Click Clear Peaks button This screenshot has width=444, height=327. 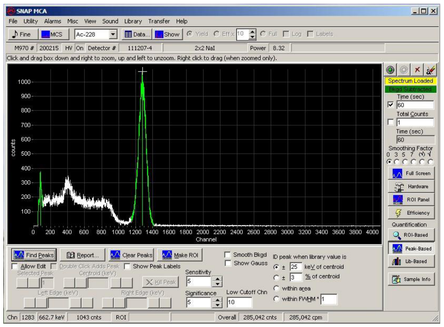click(x=131, y=255)
